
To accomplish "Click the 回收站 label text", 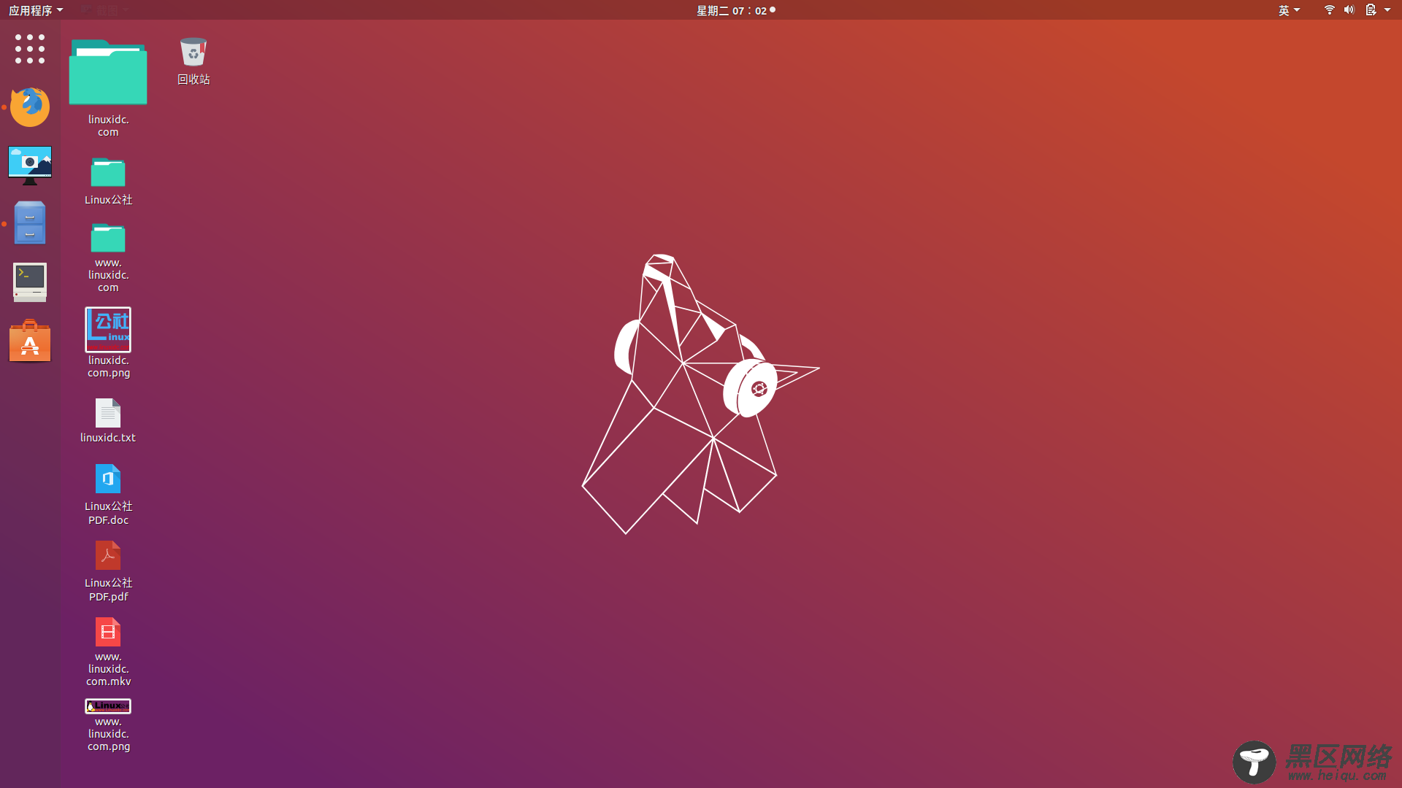I will pyautogui.click(x=194, y=79).
